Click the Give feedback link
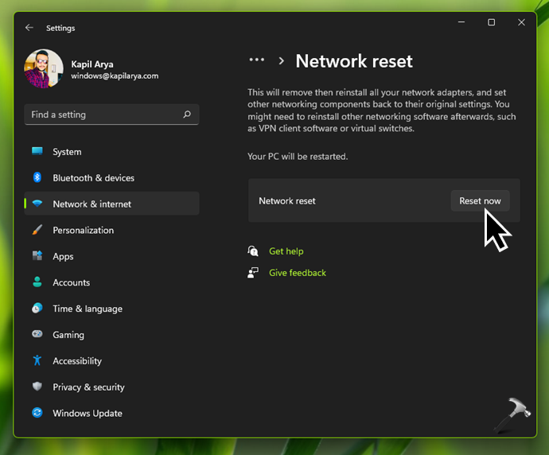Image resolution: width=549 pixels, height=455 pixels. click(297, 273)
